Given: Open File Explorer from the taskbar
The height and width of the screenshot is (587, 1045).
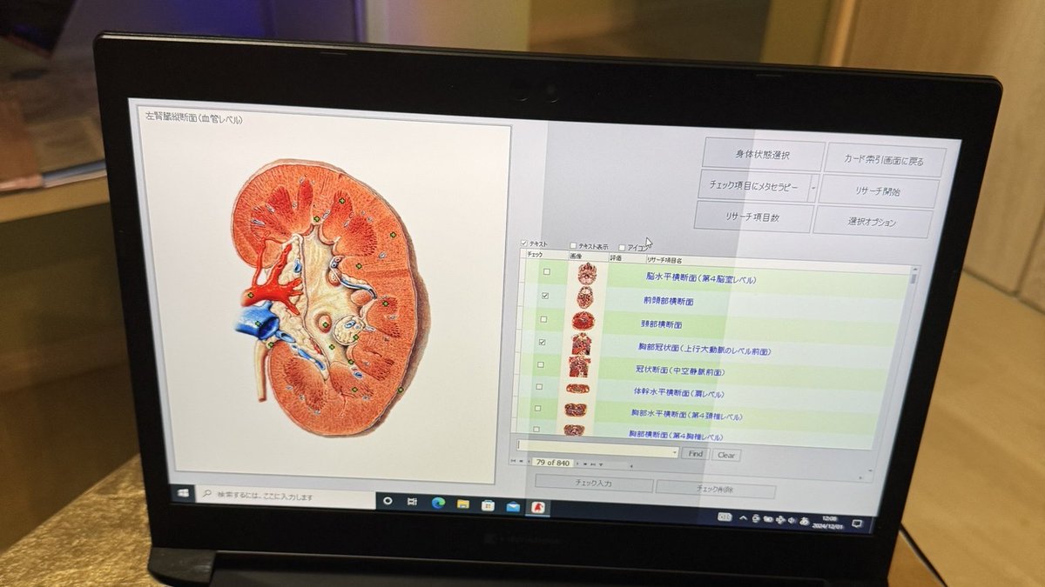Looking at the screenshot, I should click(463, 504).
